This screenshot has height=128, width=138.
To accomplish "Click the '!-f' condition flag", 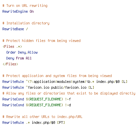I will click(68, 99).
